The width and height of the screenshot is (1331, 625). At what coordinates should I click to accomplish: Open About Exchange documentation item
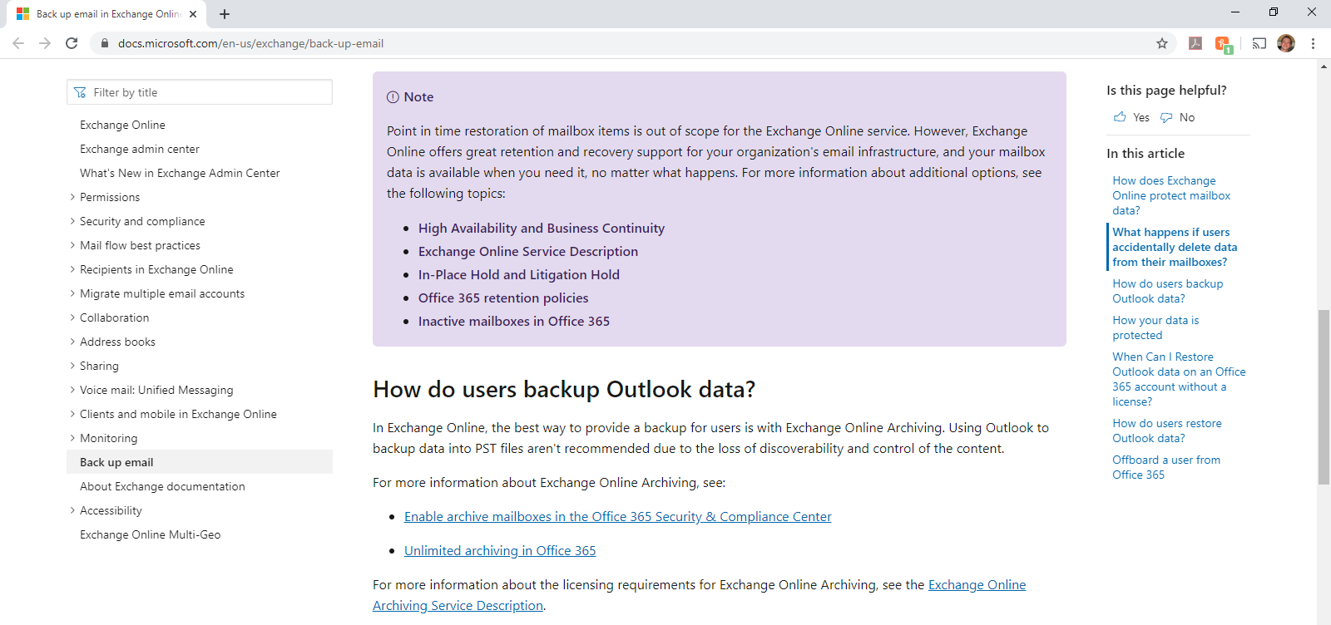pos(162,486)
